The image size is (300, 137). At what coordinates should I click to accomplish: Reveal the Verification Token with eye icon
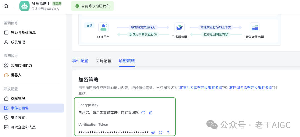153,132
